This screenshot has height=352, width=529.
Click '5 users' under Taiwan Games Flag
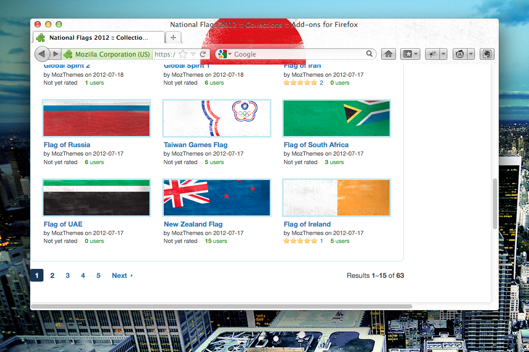click(x=214, y=163)
